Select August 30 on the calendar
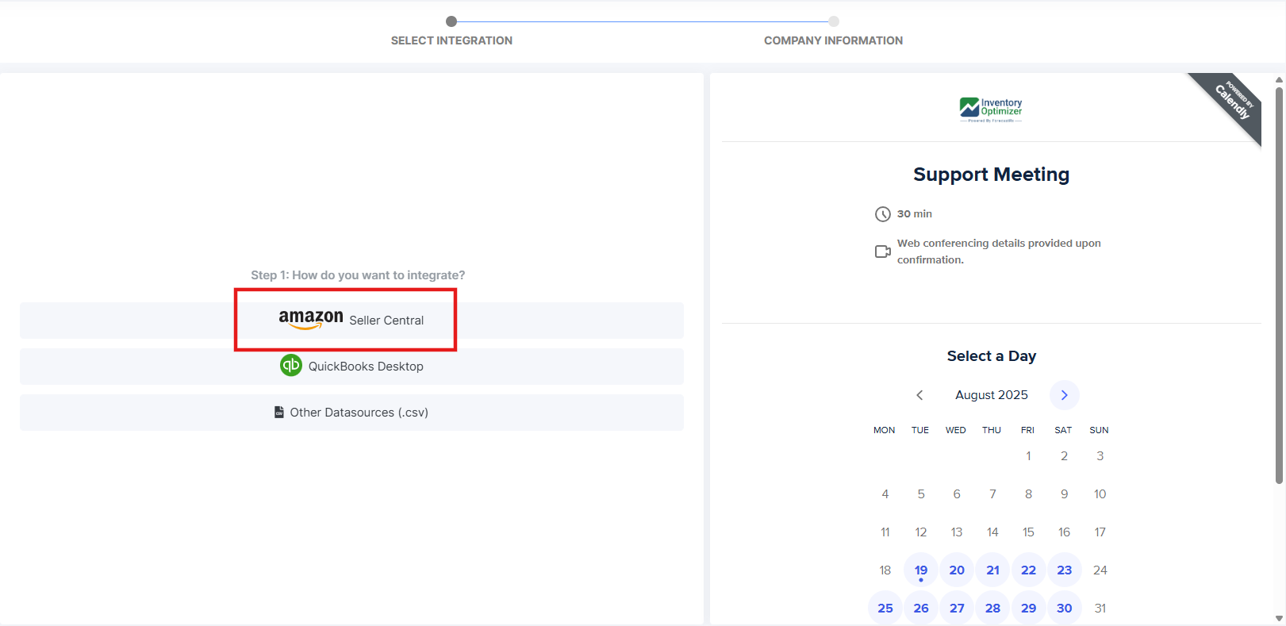The width and height of the screenshot is (1286, 626). [1065, 608]
